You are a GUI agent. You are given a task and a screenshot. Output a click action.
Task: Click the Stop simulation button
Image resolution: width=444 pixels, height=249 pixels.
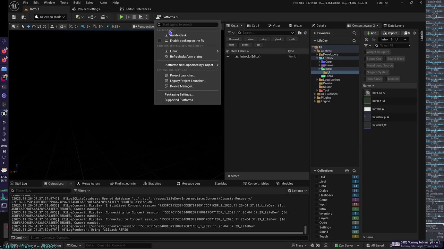(x=134, y=17)
